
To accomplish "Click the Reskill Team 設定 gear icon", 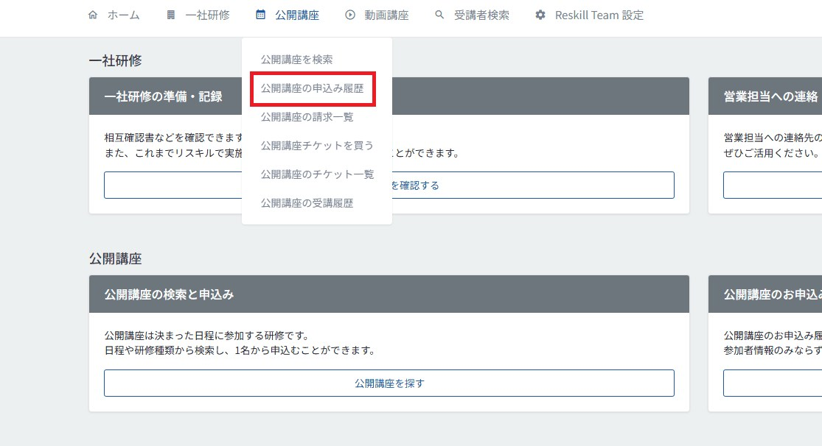I will 540,14.
